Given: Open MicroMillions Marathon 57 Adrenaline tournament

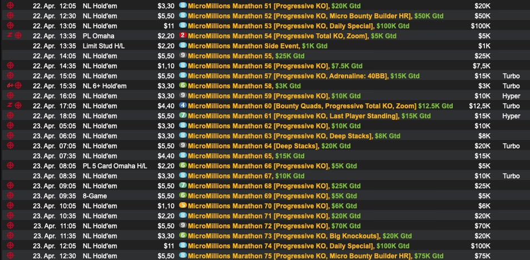Looking at the screenshot, I should pyautogui.click(x=304, y=76).
